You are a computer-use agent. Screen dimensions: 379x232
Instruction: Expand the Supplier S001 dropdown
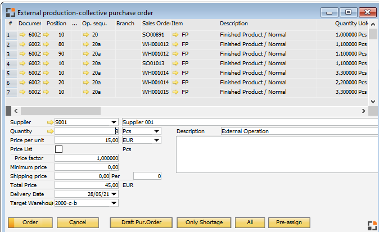pyautogui.click(x=115, y=122)
